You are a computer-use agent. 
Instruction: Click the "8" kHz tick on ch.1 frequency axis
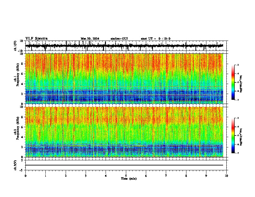23,64
